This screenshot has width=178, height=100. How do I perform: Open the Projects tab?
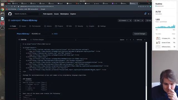click(x=59, y=26)
